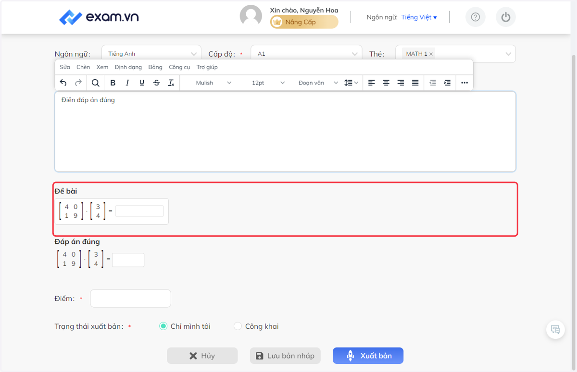Click the Trạng thái xuất bản label
Screen dimensions: 577x372
click(89, 326)
